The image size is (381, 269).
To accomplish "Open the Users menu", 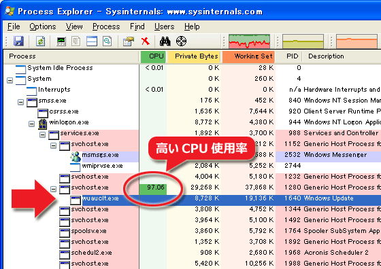I will point(165,26).
